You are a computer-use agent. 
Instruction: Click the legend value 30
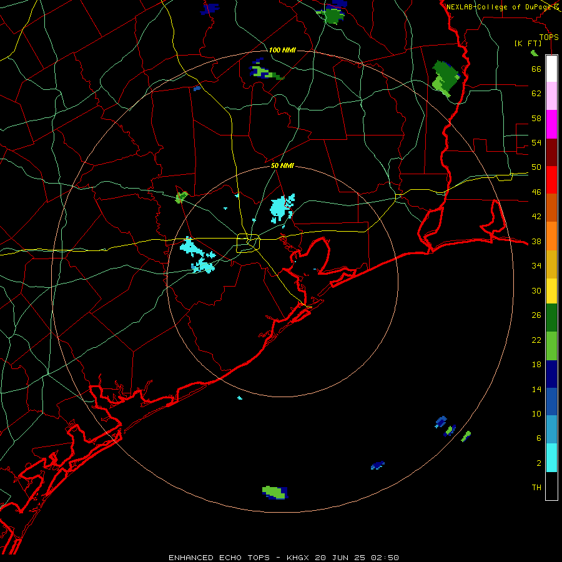[x=536, y=290]
